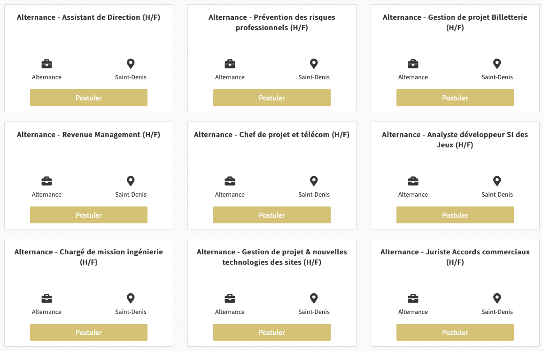
Task: Apply to Assistant de Direction via Postuler
Action: [x=89, y=98]
